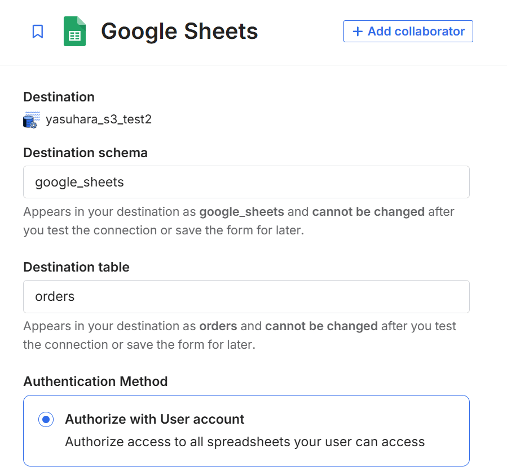
Task: Click the Authentication Method heading
Action: coord(95,381)
